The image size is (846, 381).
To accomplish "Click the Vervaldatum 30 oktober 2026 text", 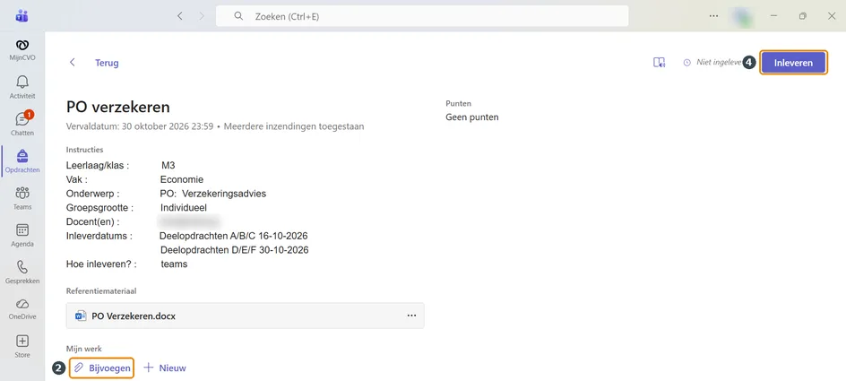I will [139, 126].
